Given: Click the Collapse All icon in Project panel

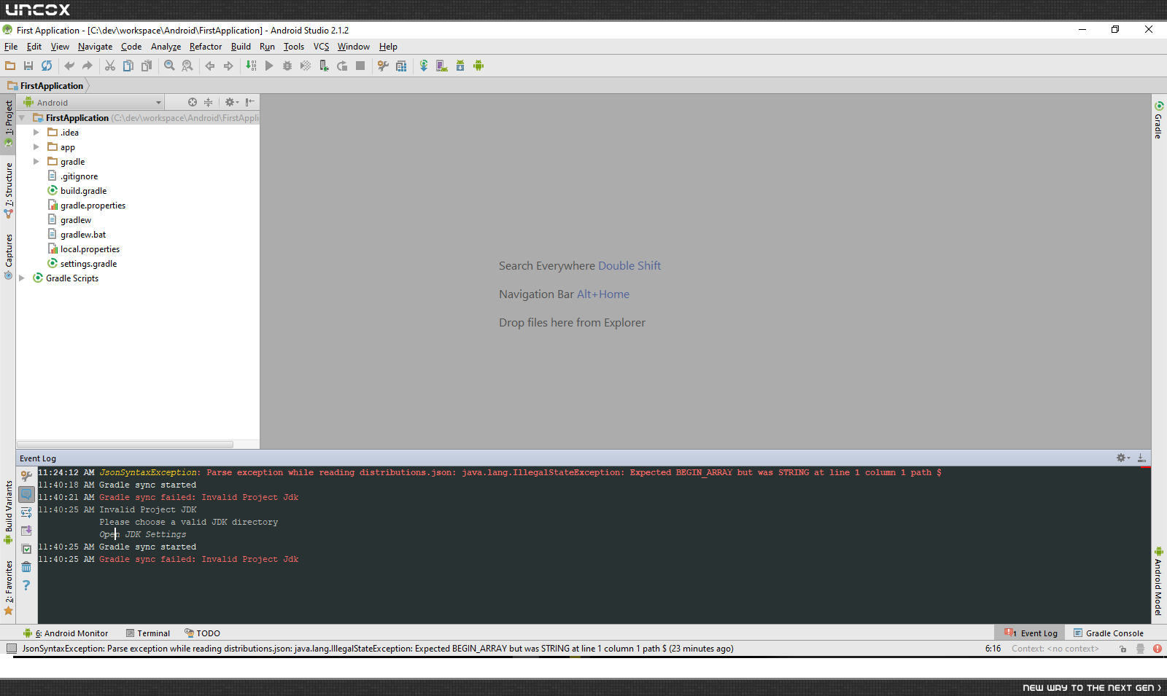Looking at the screenshot, I should tap(209, 102).
